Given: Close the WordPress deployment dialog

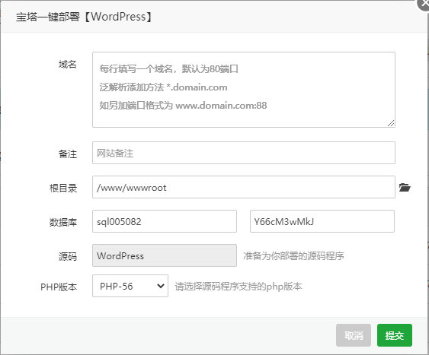Looking at the screenshot, I should (x=424, y=4).
